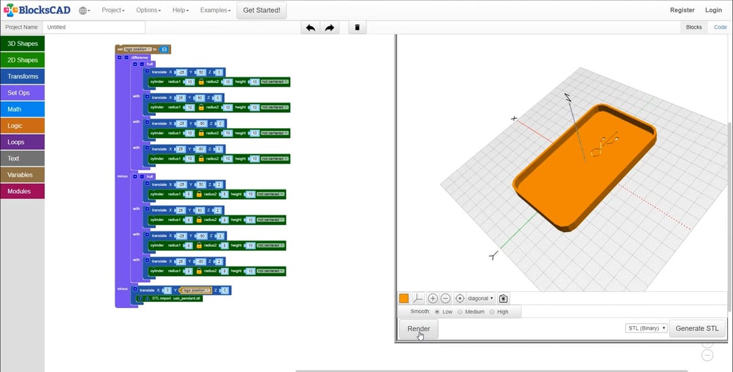The width and height of the screenshot is (733, 372).
Task: Select High smoothing radio button
Action: [492, 312]
